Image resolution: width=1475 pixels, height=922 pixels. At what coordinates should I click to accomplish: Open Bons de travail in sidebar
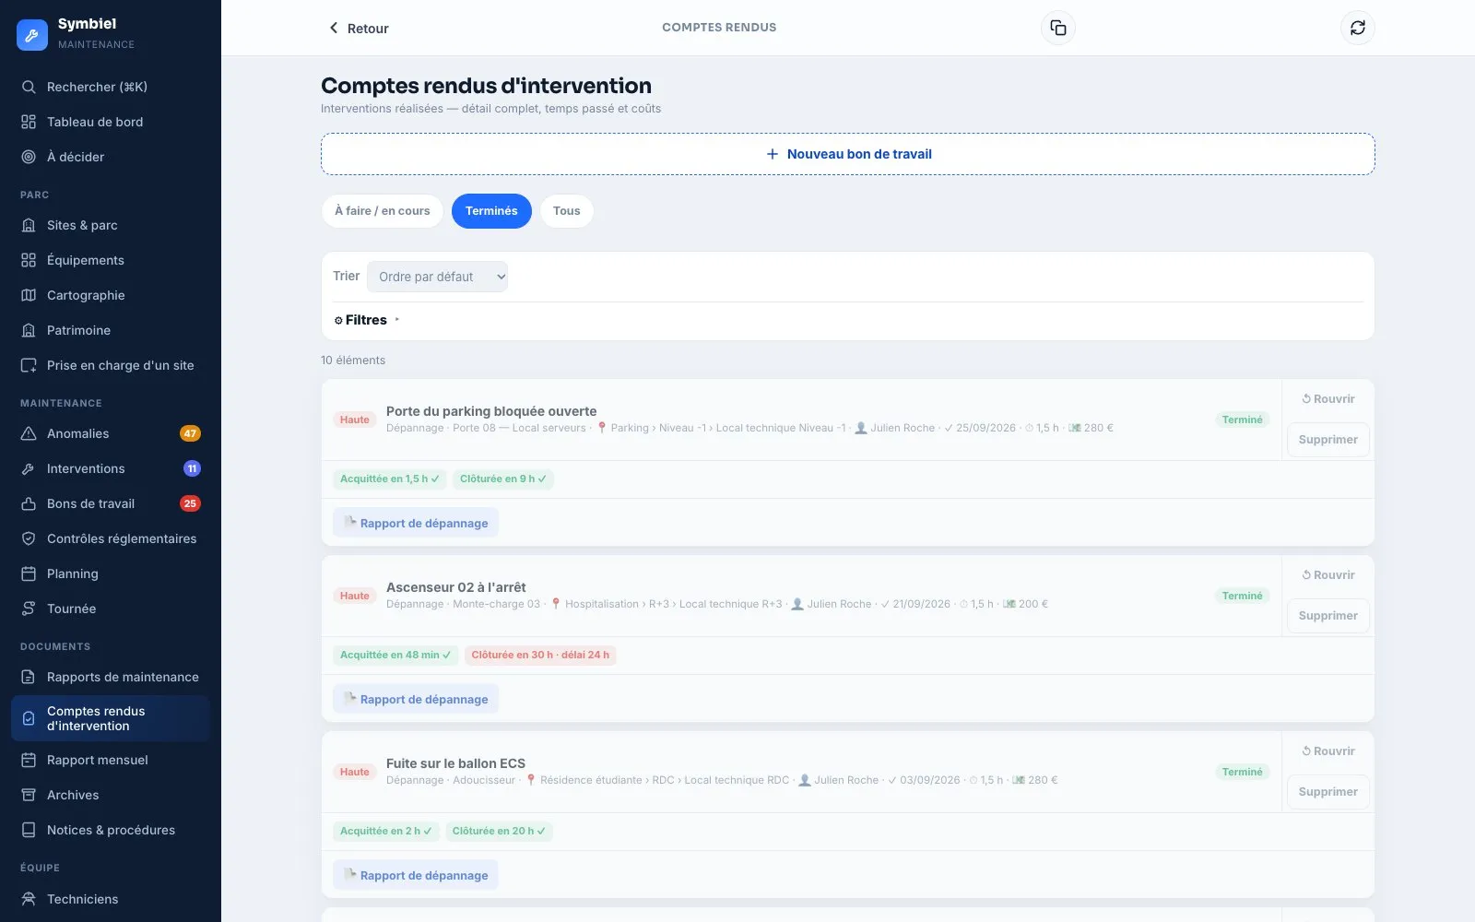pyautogui.click(x=111, y=503)
